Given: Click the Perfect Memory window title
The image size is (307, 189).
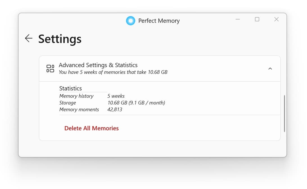Looking at the screenshot, I should (x=159, y=21).
